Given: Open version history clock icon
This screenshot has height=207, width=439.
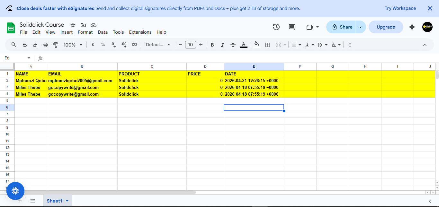Looking at the screenshot, I should click(x=276, y=27).
